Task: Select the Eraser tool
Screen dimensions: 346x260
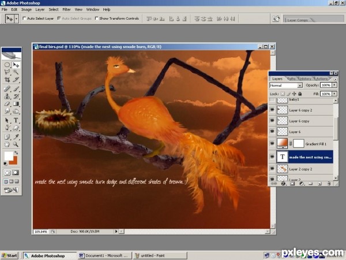Action: [7, 103]
